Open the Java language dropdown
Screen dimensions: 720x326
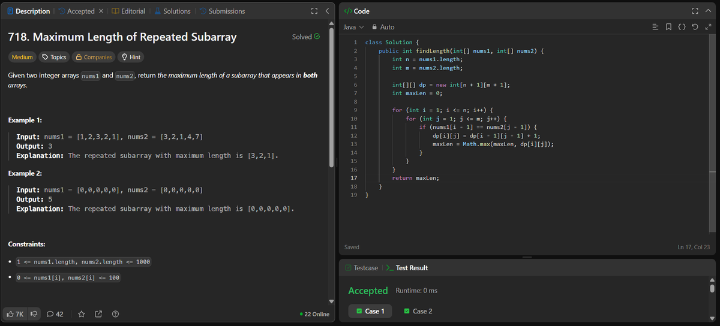pos(353,27)
